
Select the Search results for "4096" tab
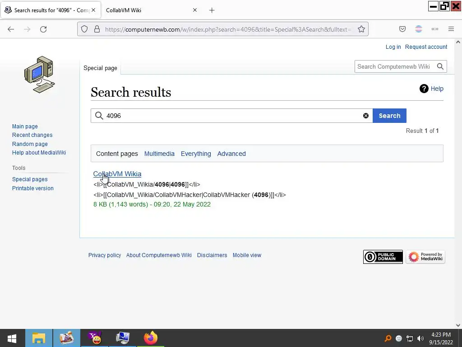point(51,10)
